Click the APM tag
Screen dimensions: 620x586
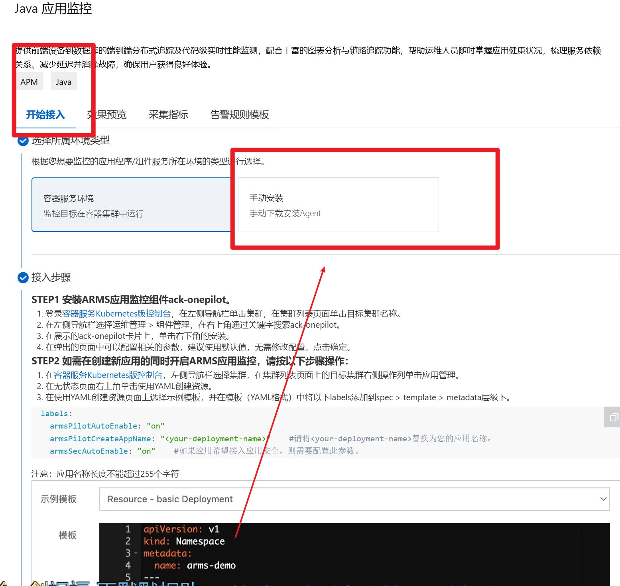[29, 82]
